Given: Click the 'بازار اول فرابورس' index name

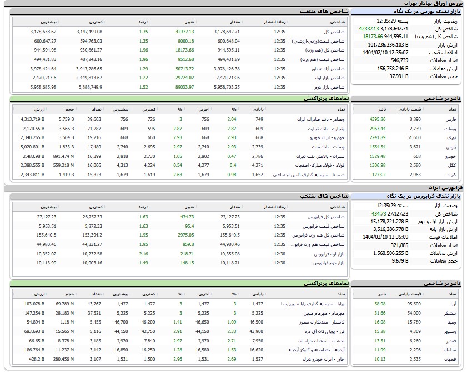Looking at the screenshot, I should point(329,254).
